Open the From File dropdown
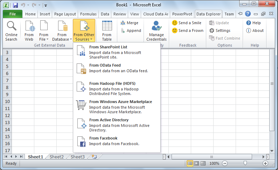Screen dimensions: 278x170 click(x=44, y=31)
